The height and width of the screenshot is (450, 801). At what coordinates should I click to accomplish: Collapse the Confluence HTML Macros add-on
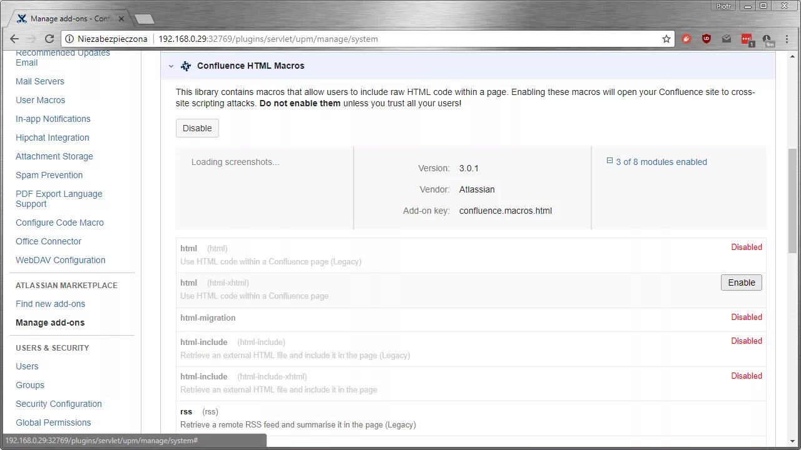pyautogui.click(x=171, y=66)
